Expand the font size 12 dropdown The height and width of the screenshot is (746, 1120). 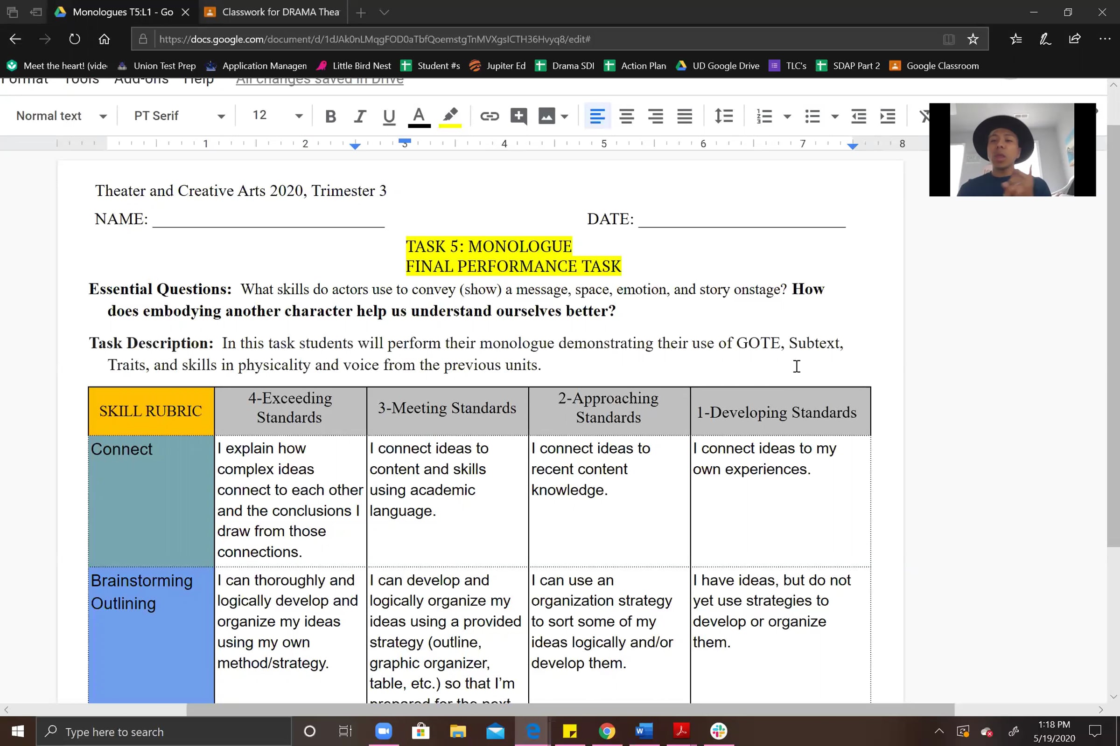tap(277, 116)
